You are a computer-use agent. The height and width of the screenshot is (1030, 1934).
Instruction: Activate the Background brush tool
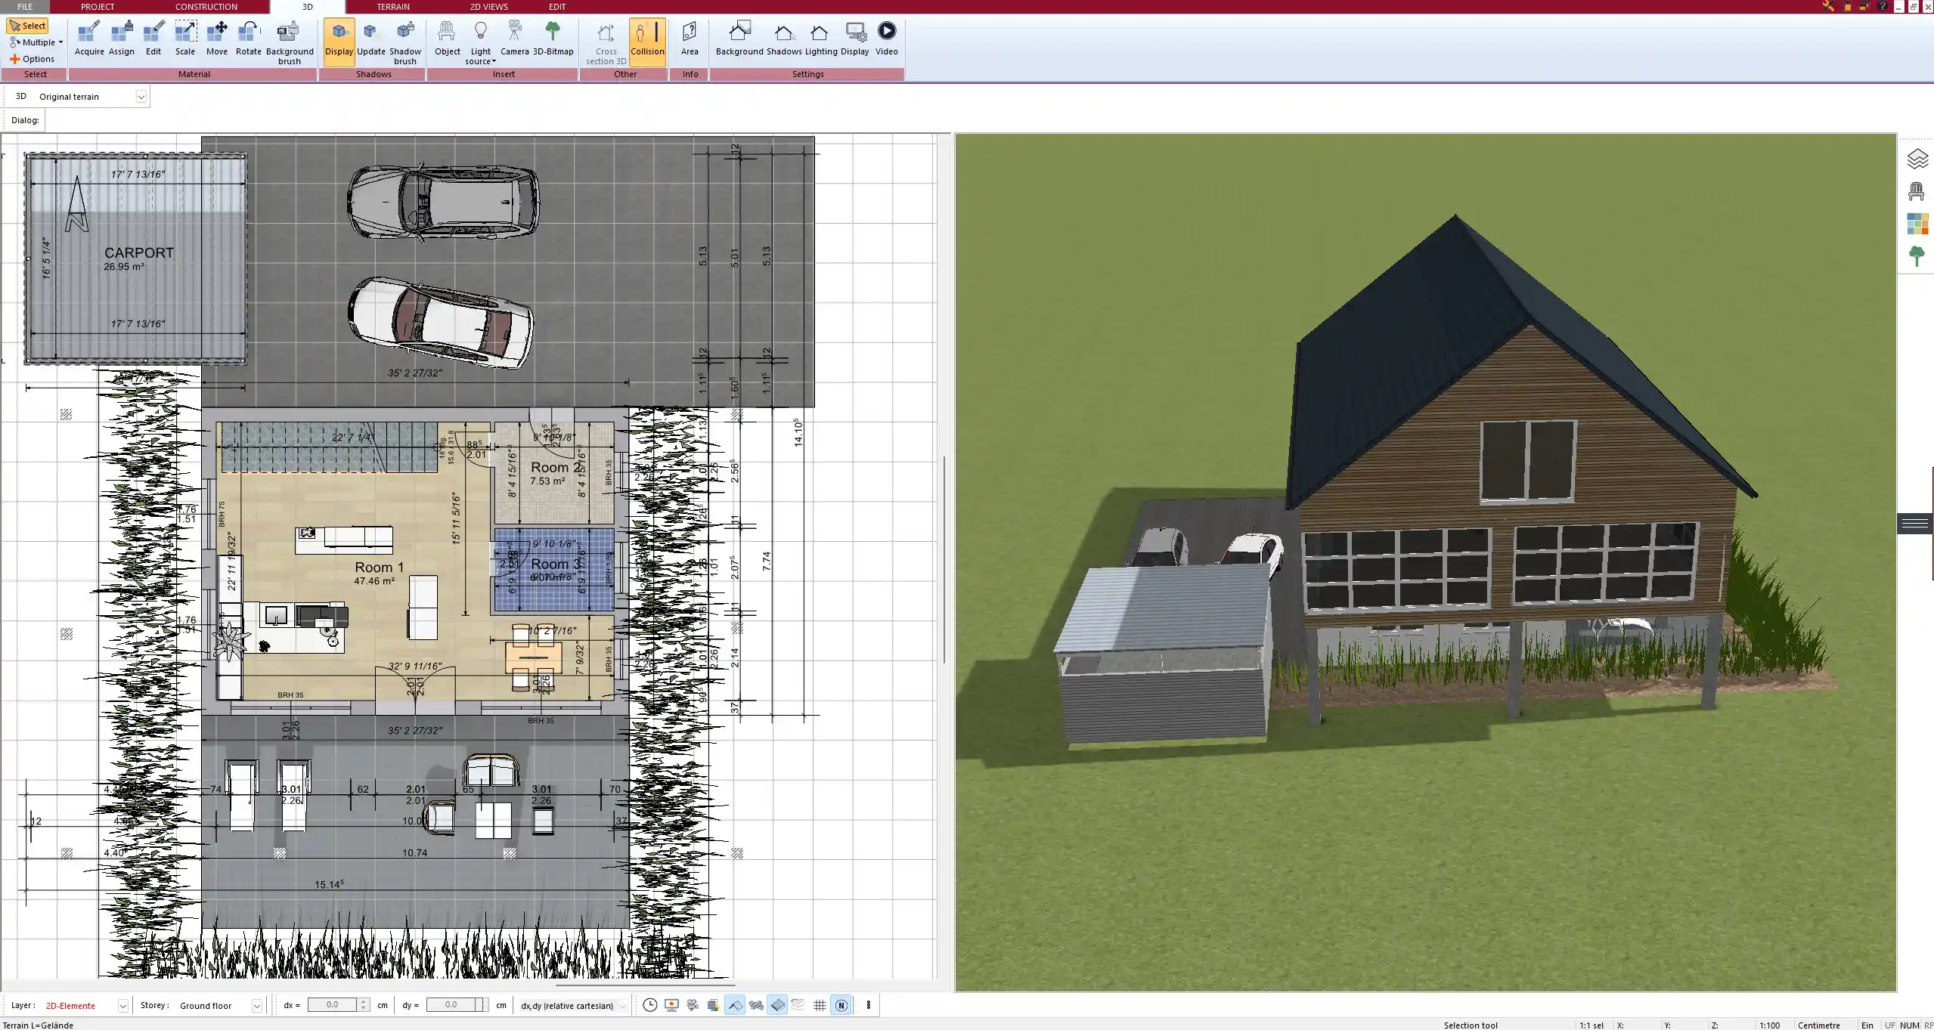289,43
